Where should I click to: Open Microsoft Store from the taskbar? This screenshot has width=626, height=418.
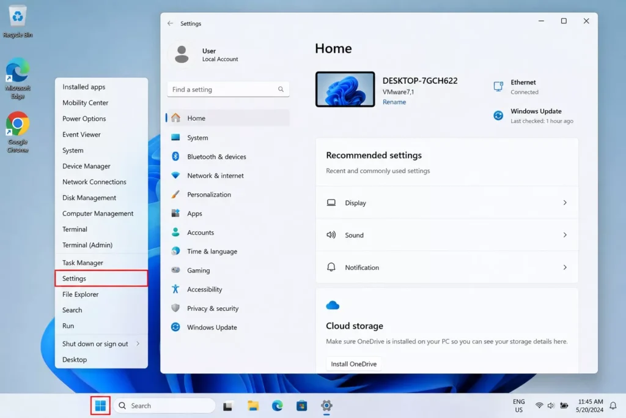302,406
